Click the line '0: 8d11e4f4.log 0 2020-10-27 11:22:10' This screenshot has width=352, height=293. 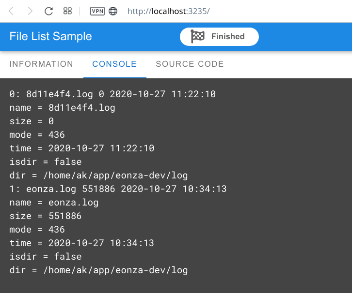112,94
